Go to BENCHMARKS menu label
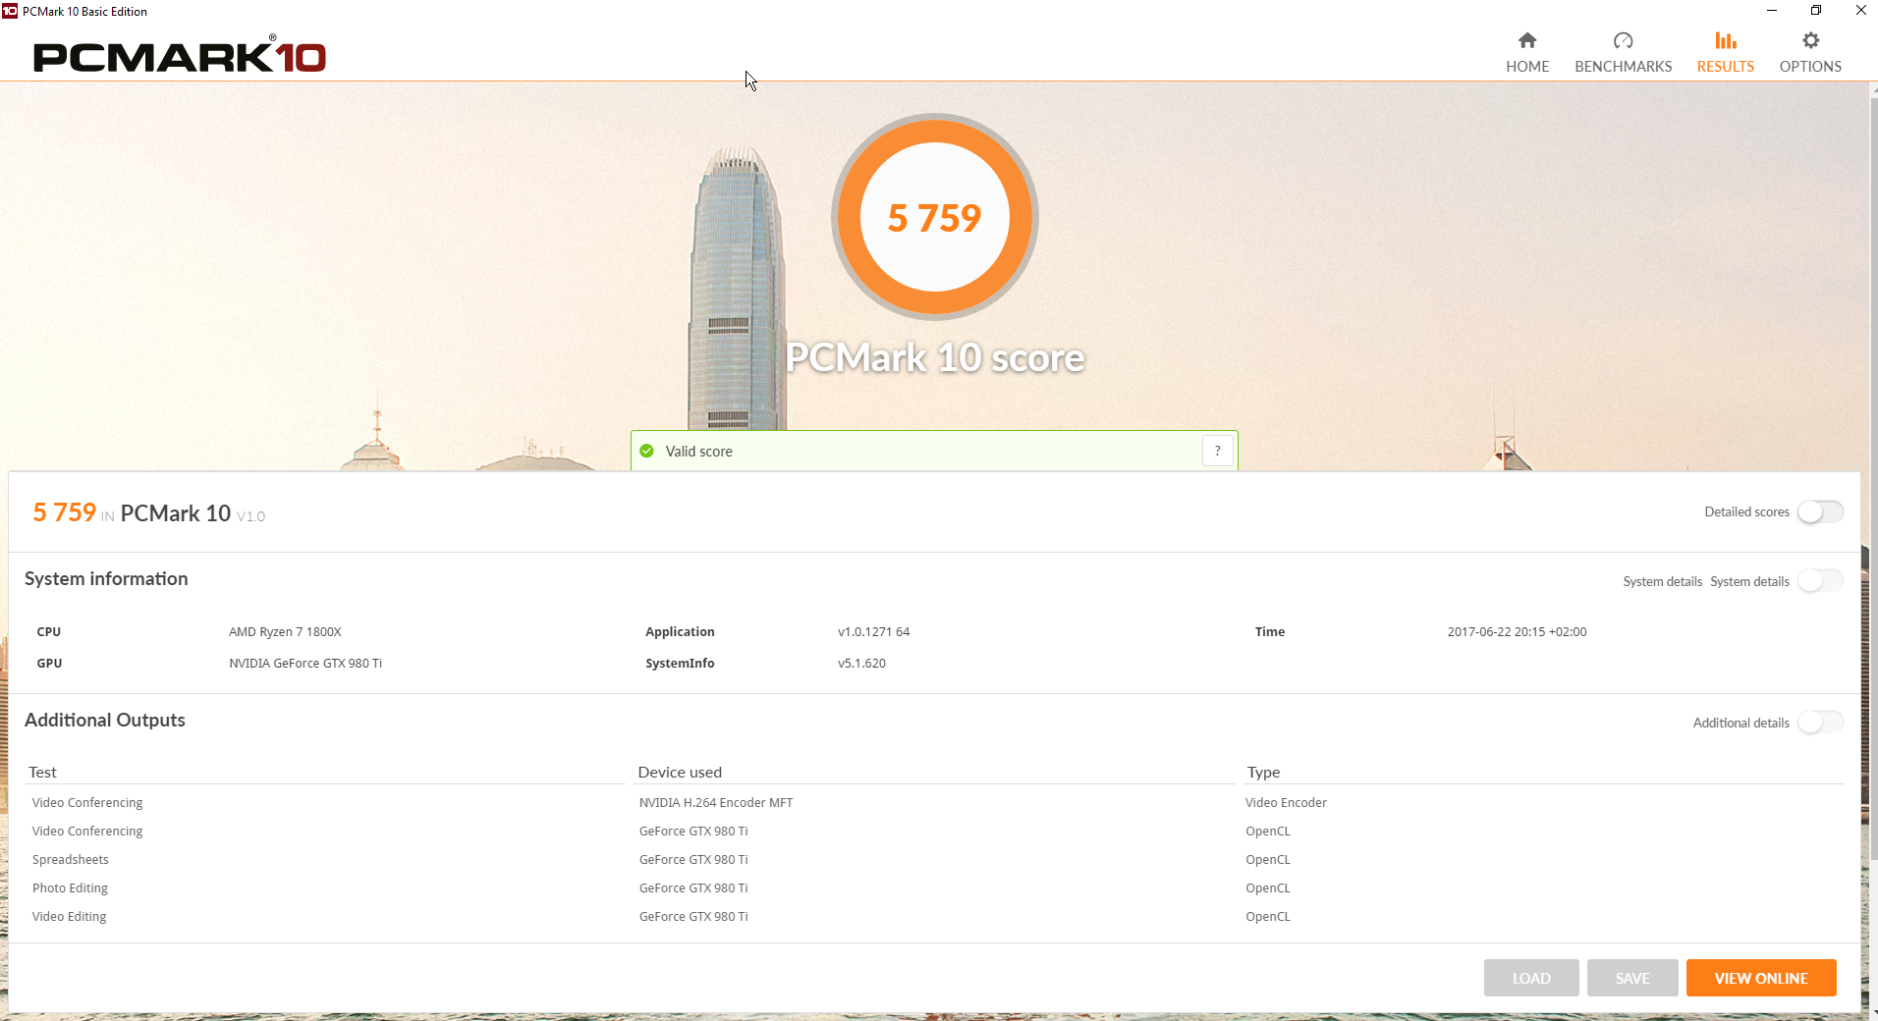Image resolution: width=1878 pixels, height=1021 pixels. [x=1623, y=67]
